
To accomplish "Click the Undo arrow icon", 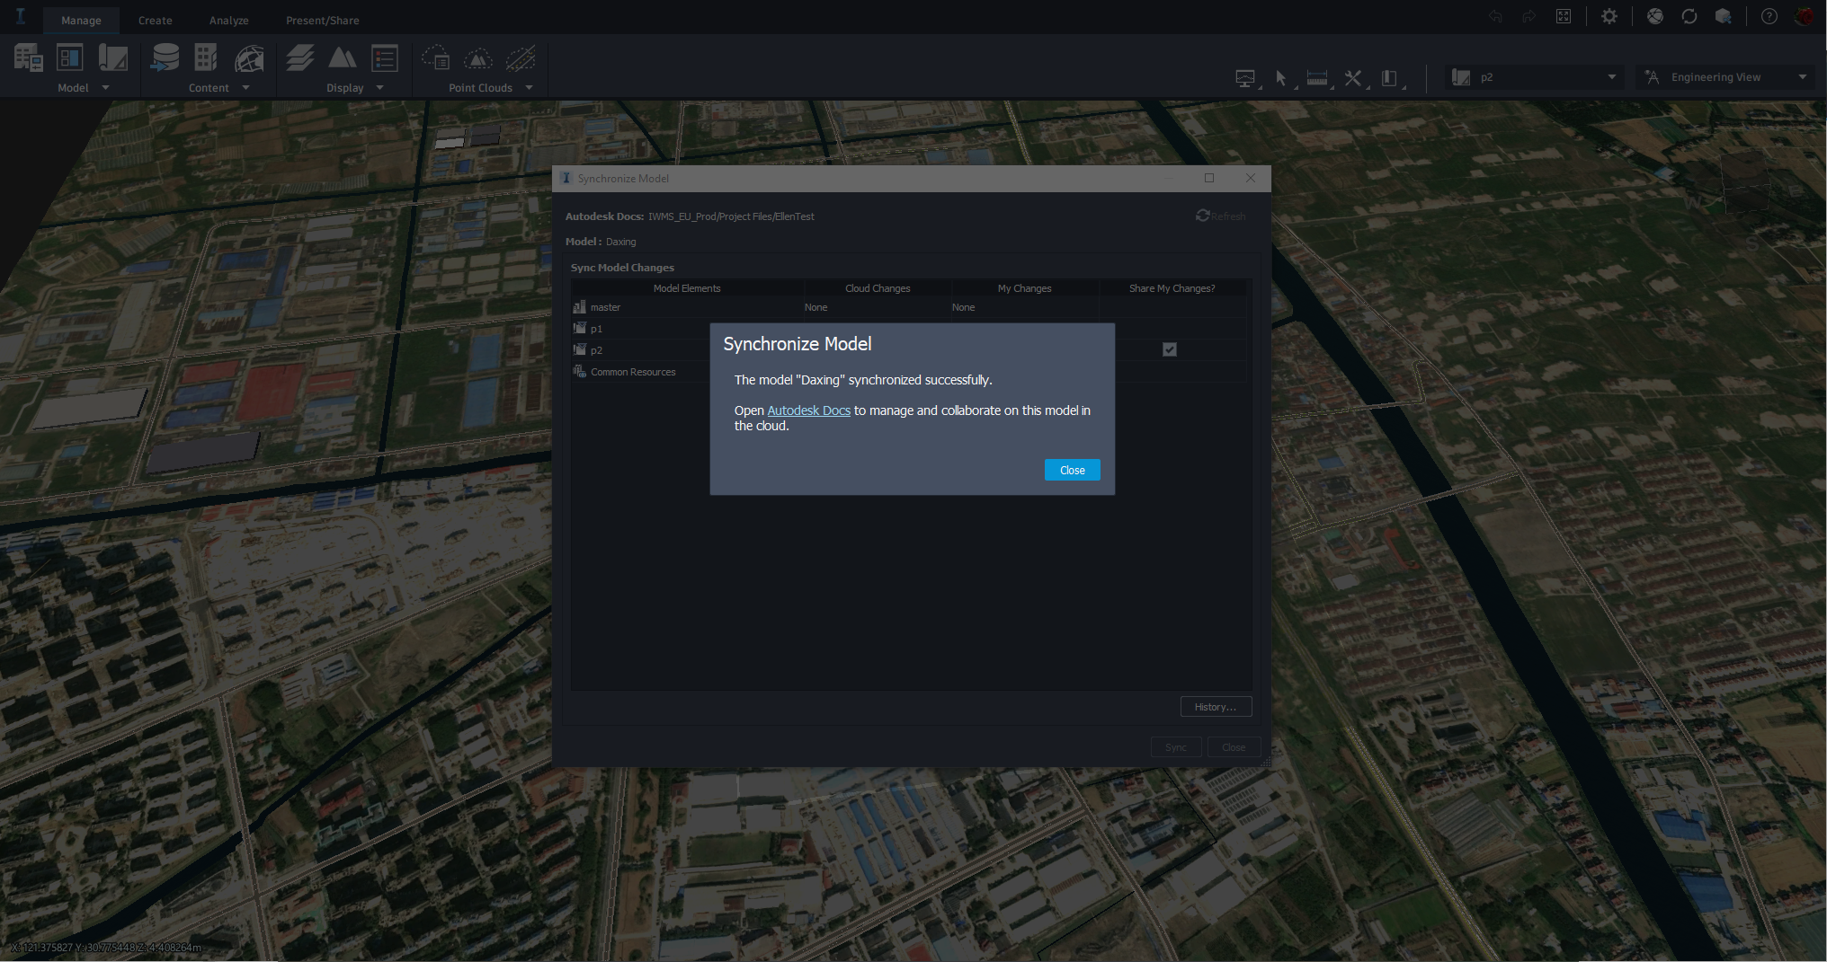I will tap(1495, 16).
